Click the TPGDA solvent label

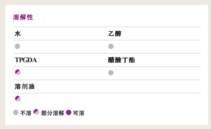(26, 60)
